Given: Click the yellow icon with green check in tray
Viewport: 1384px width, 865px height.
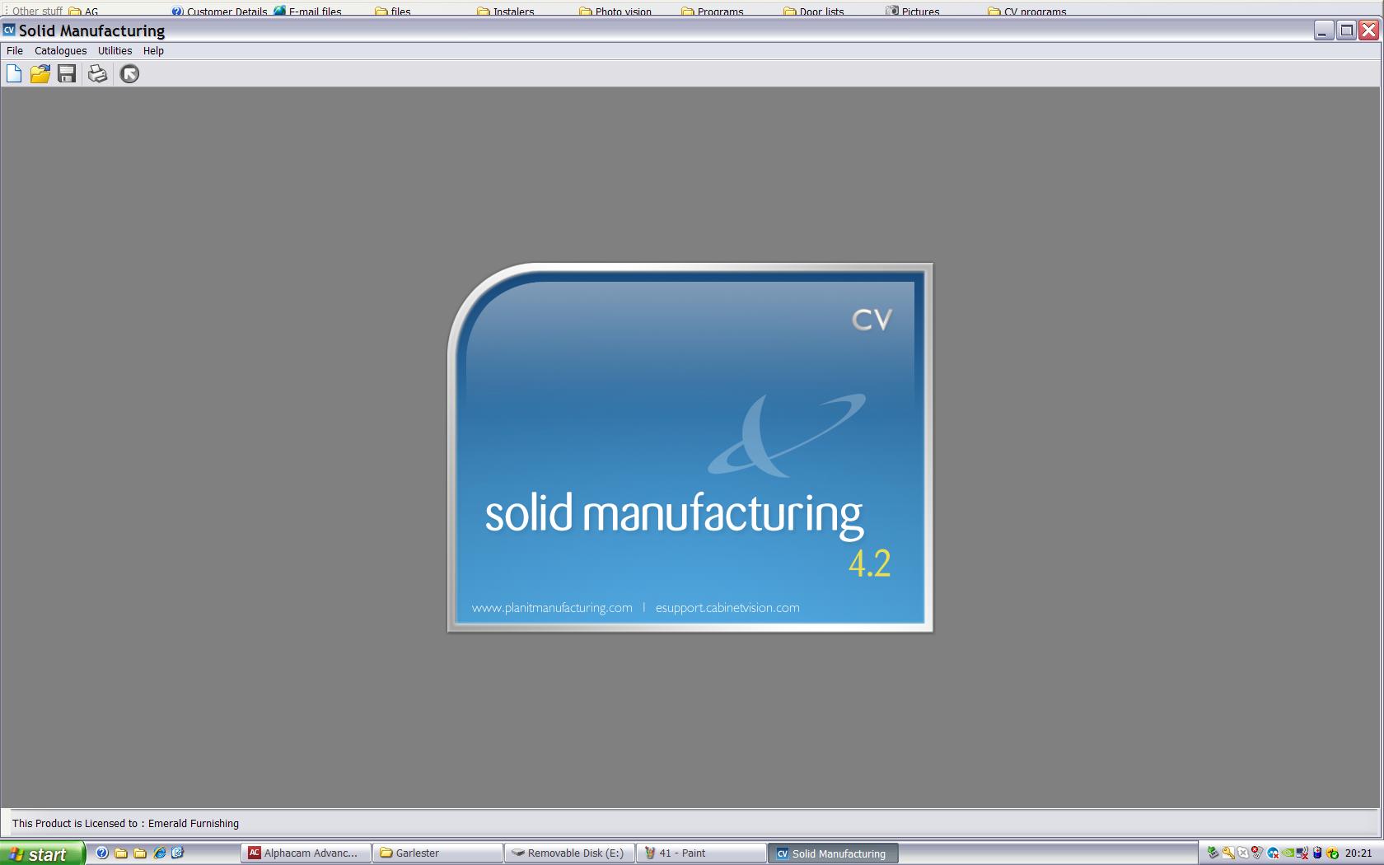Looking at the screenshot, I should [x=1332, y=853].
